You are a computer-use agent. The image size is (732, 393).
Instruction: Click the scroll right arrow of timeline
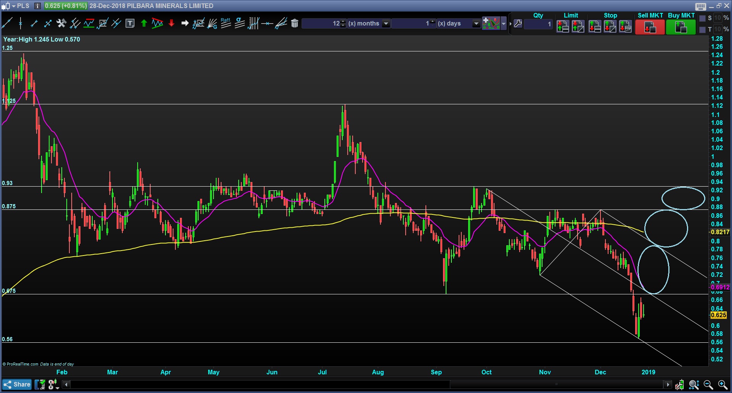[668, 385]
